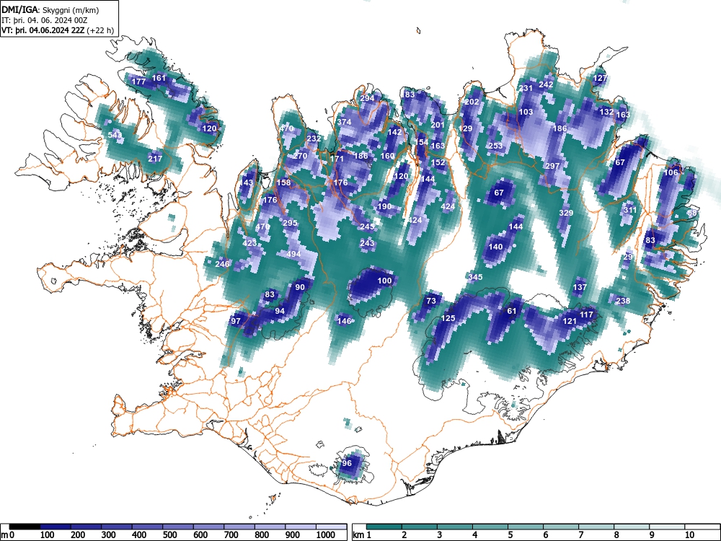Click the '217' visibility value on the map
This screenshot has width=721, height=541.
pos(155,159)
